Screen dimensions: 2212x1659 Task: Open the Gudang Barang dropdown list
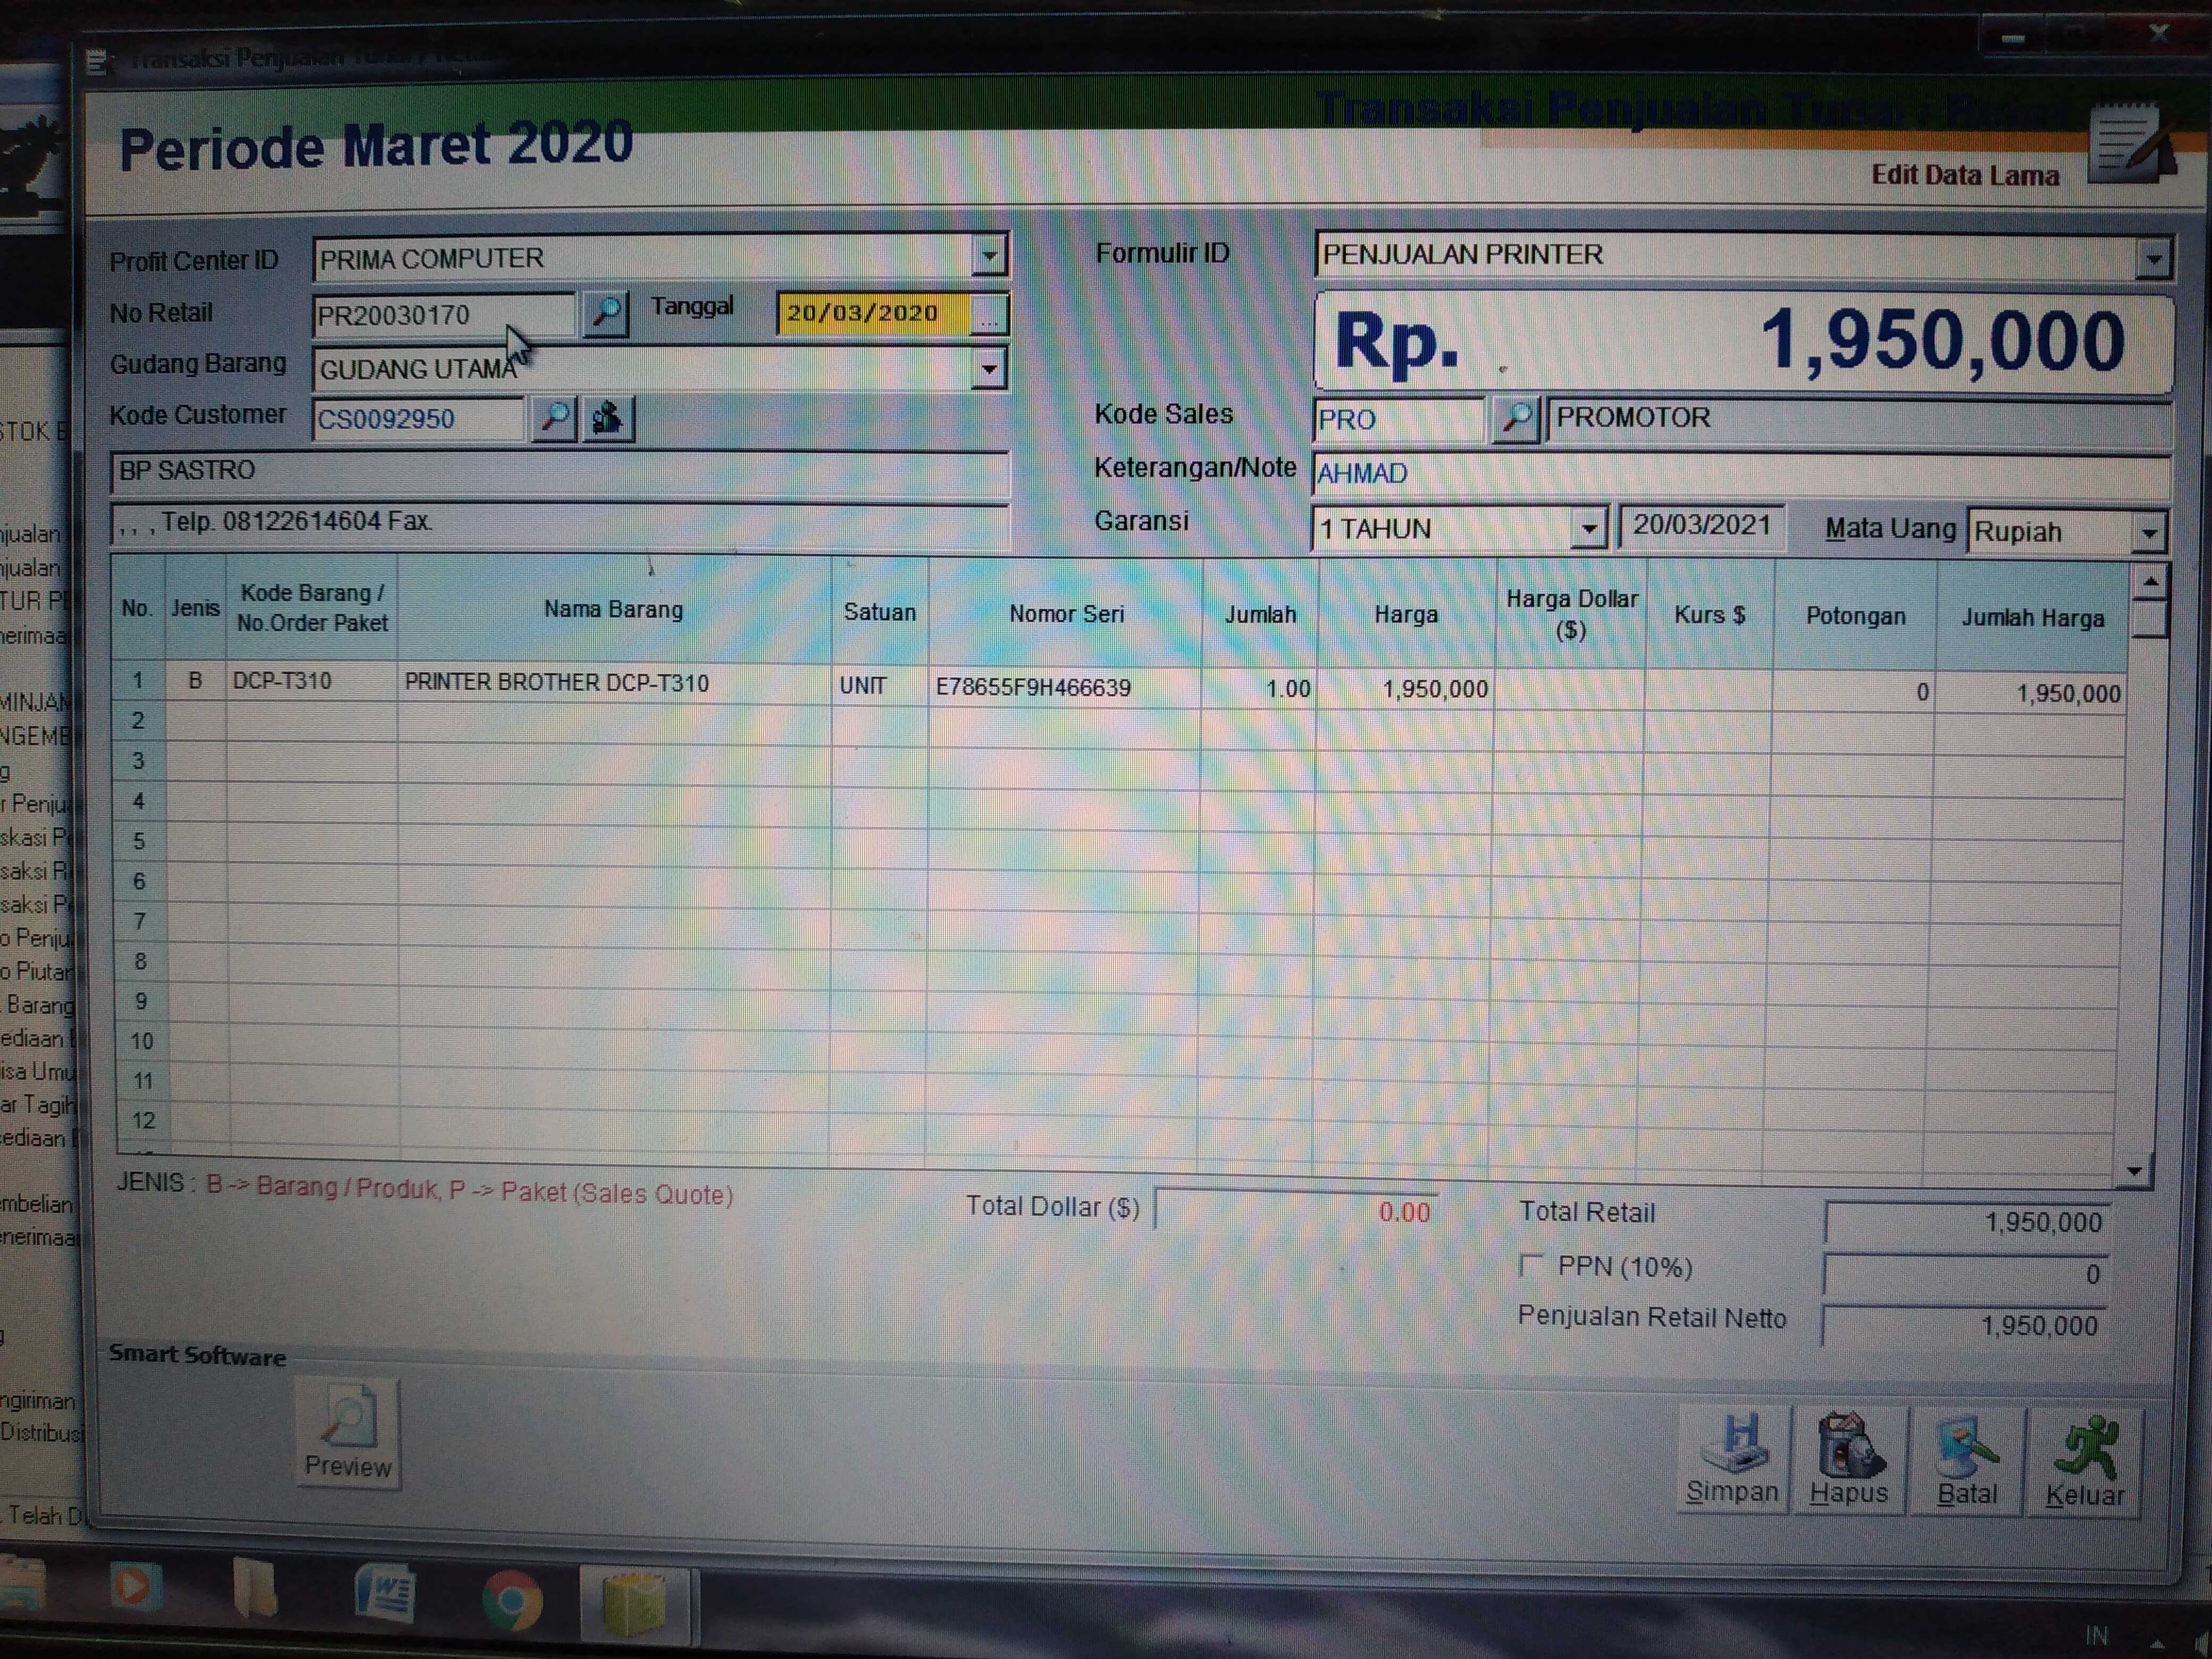click(x=988, y=369)
